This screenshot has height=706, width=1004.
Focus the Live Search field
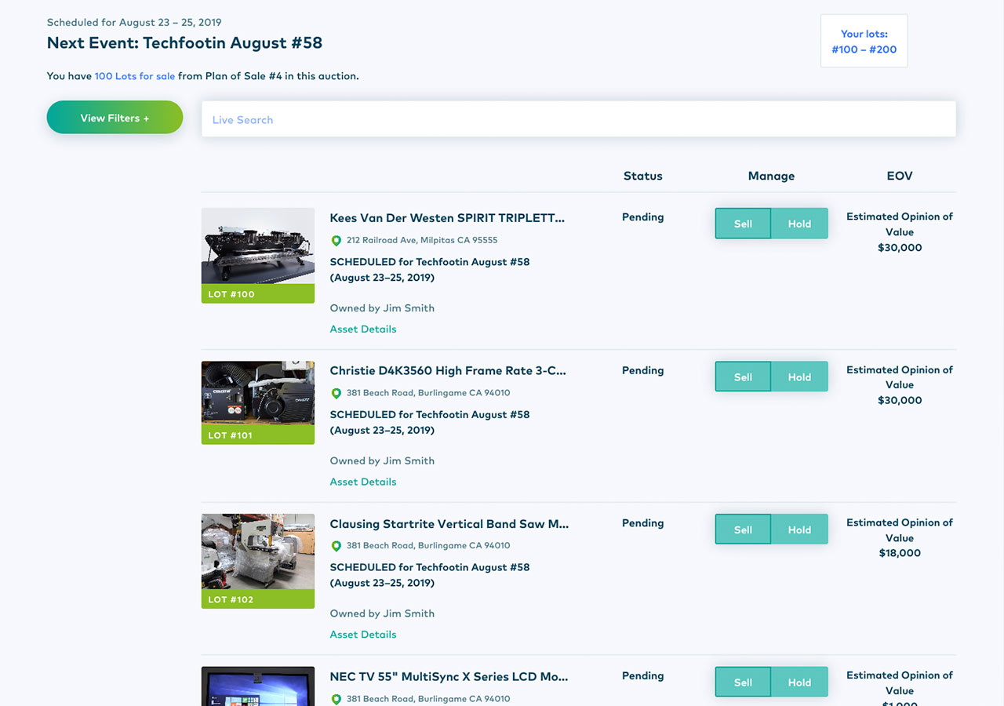(579, 119)
